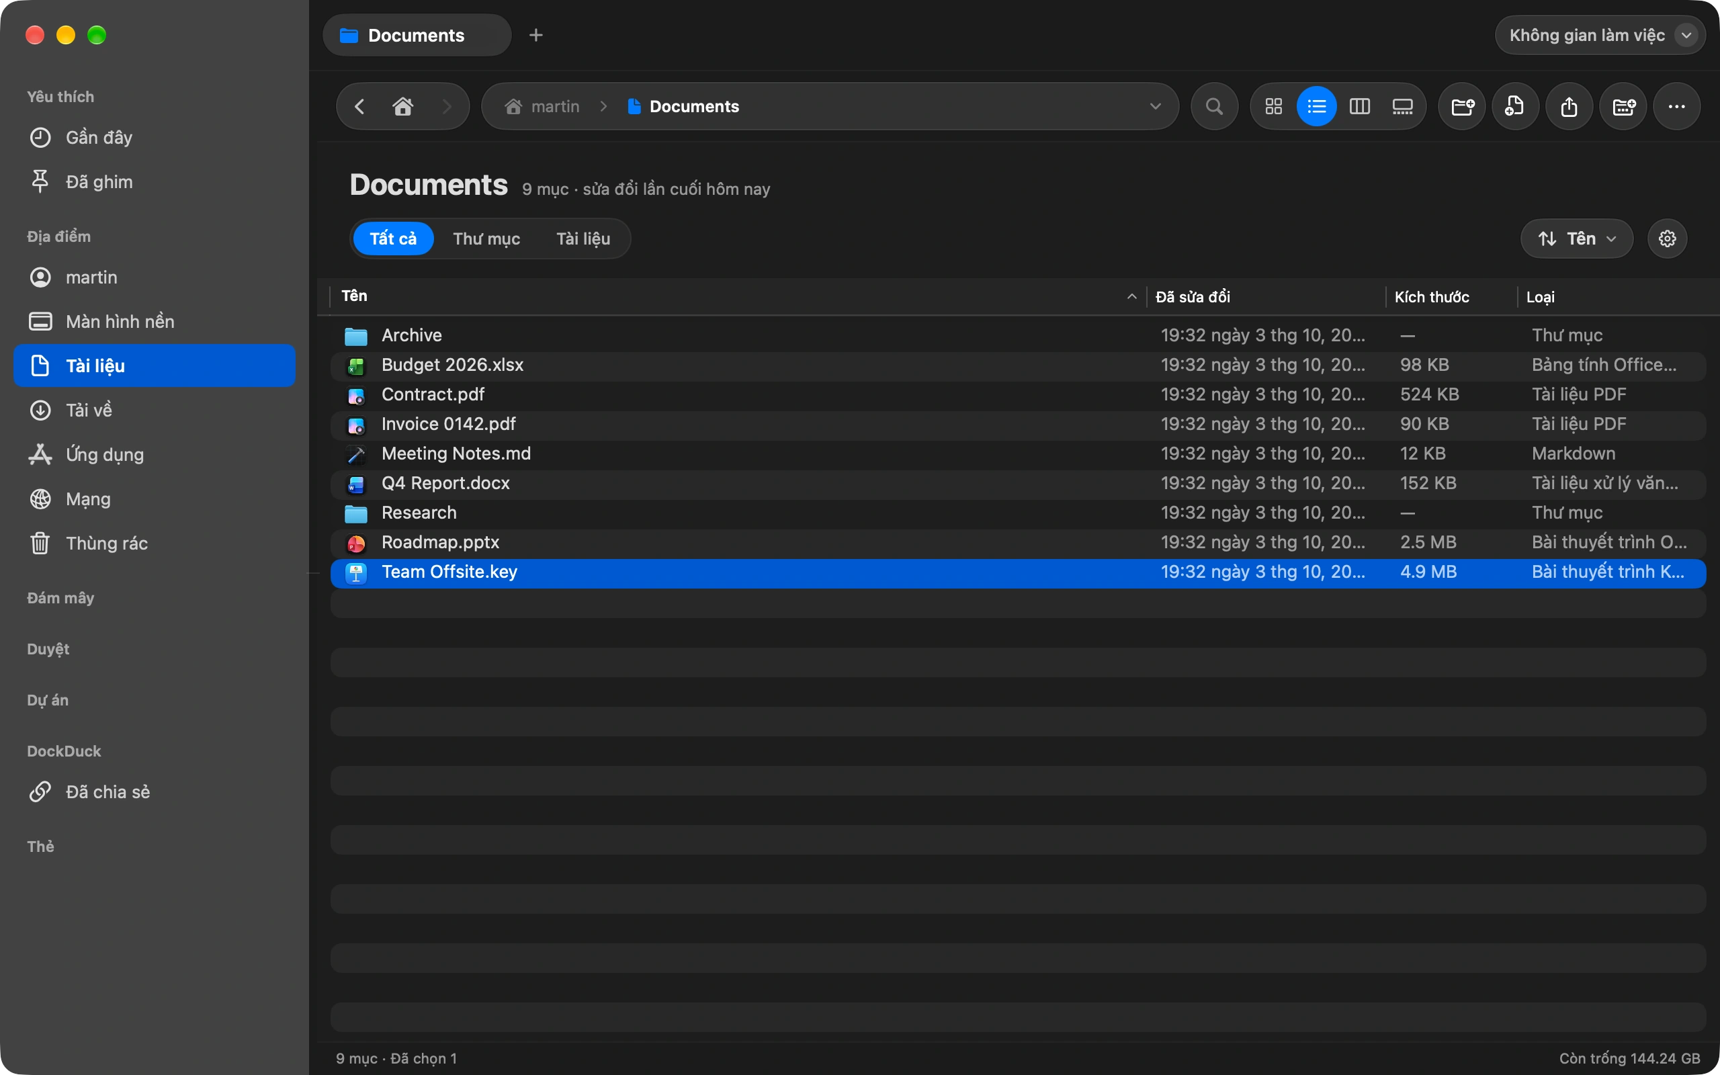Viewport: 1720px width, 1075px height.
Task: Open Gần đây in the sidebar
Action: point(155,137)
